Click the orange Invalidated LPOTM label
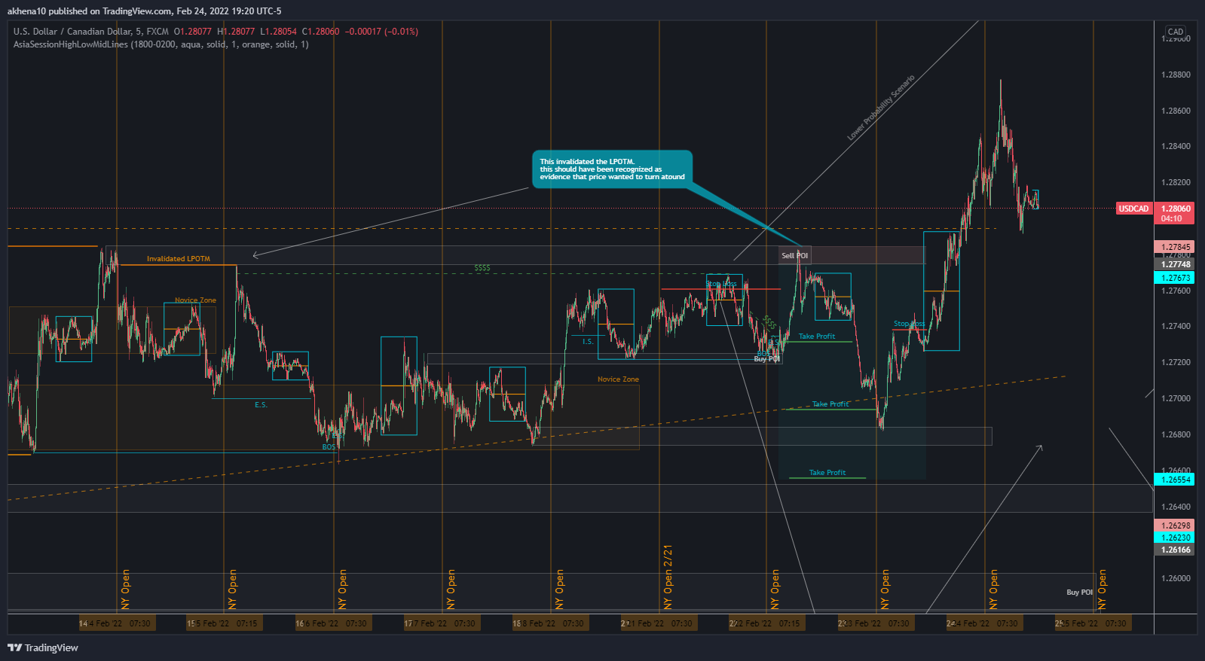 (x=179, y=259)
